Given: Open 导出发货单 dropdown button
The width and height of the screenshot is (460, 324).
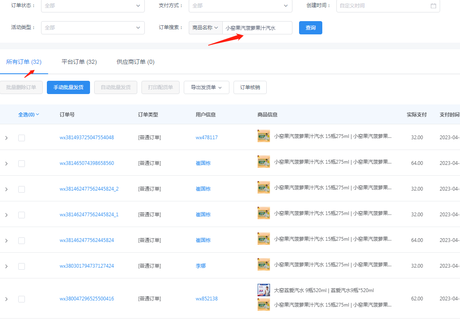Looking at the screenshot, I should (206, 87).
